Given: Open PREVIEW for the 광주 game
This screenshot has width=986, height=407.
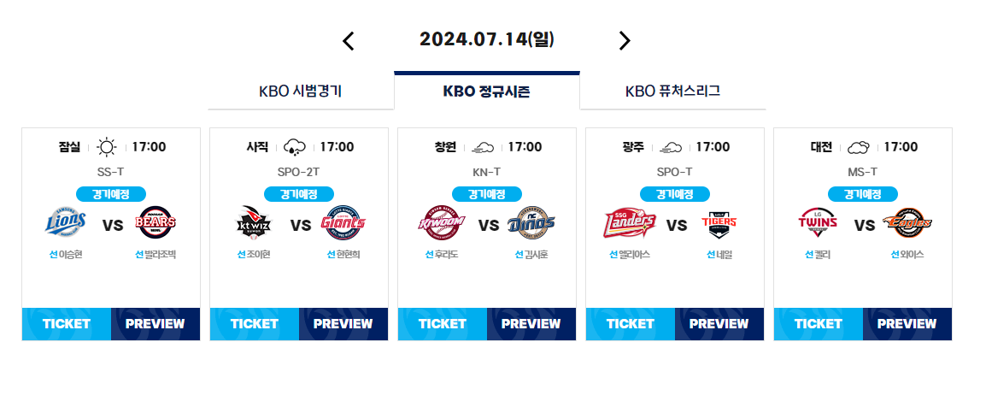Looking at the screenshot, I should pos(719,324).
